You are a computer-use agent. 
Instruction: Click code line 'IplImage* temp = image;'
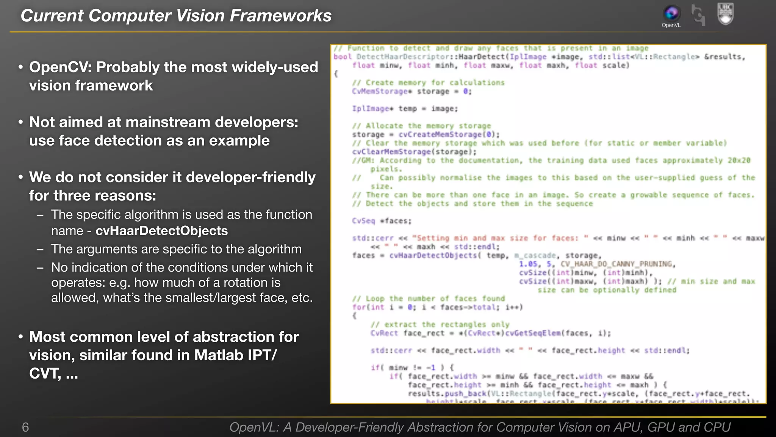click(x=405, y=109)
